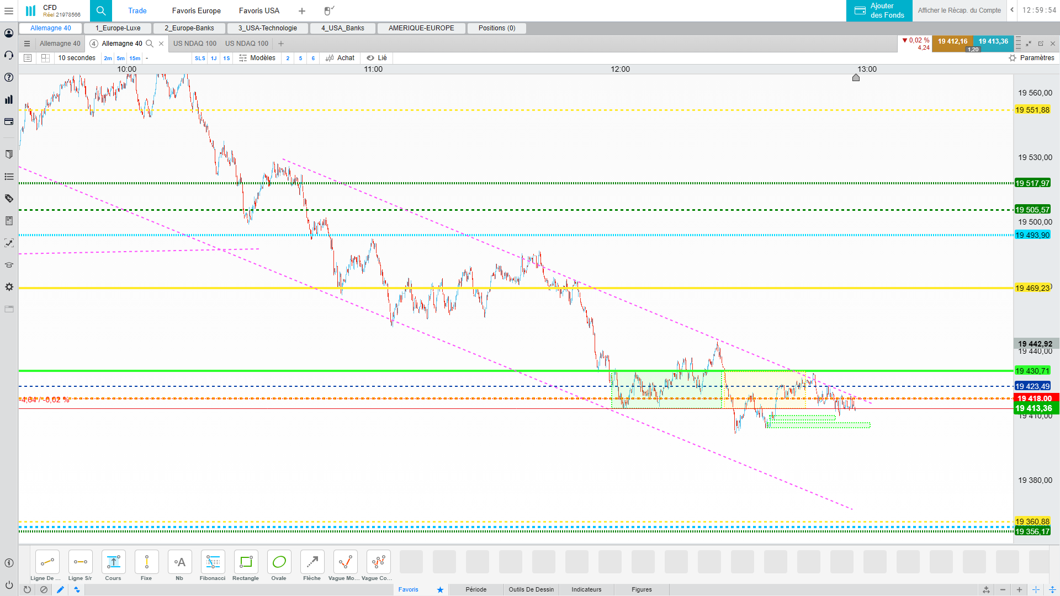The image size is (1060, 596).
Task: Select the Fibonacci drawing tool
Action: click(x=213, y=562)
